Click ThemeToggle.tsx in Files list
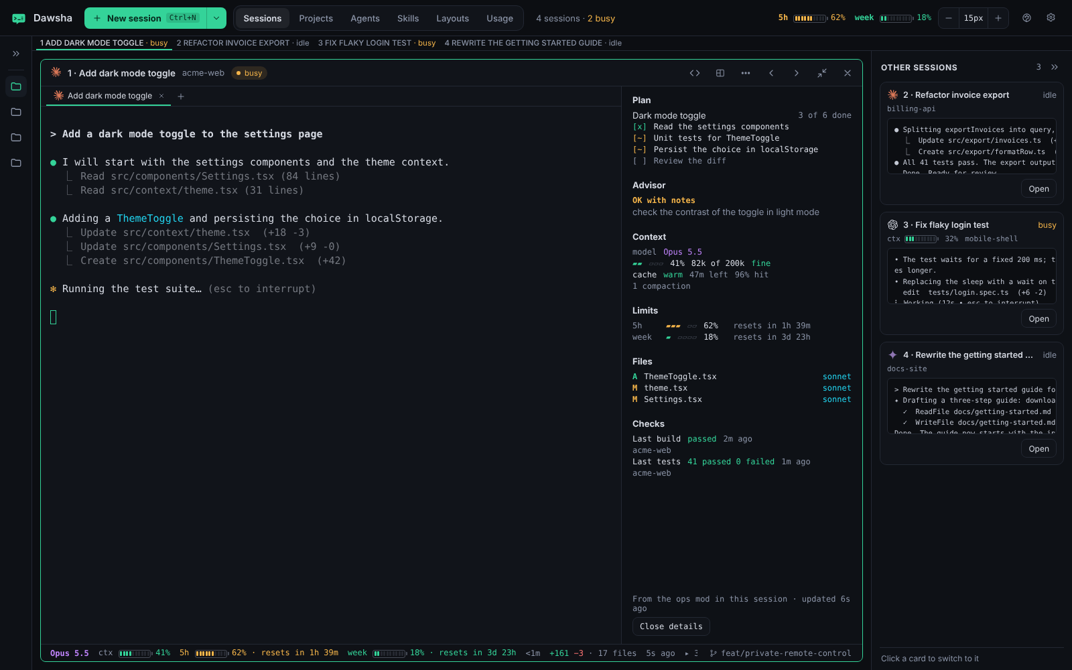 pos(680,377)
